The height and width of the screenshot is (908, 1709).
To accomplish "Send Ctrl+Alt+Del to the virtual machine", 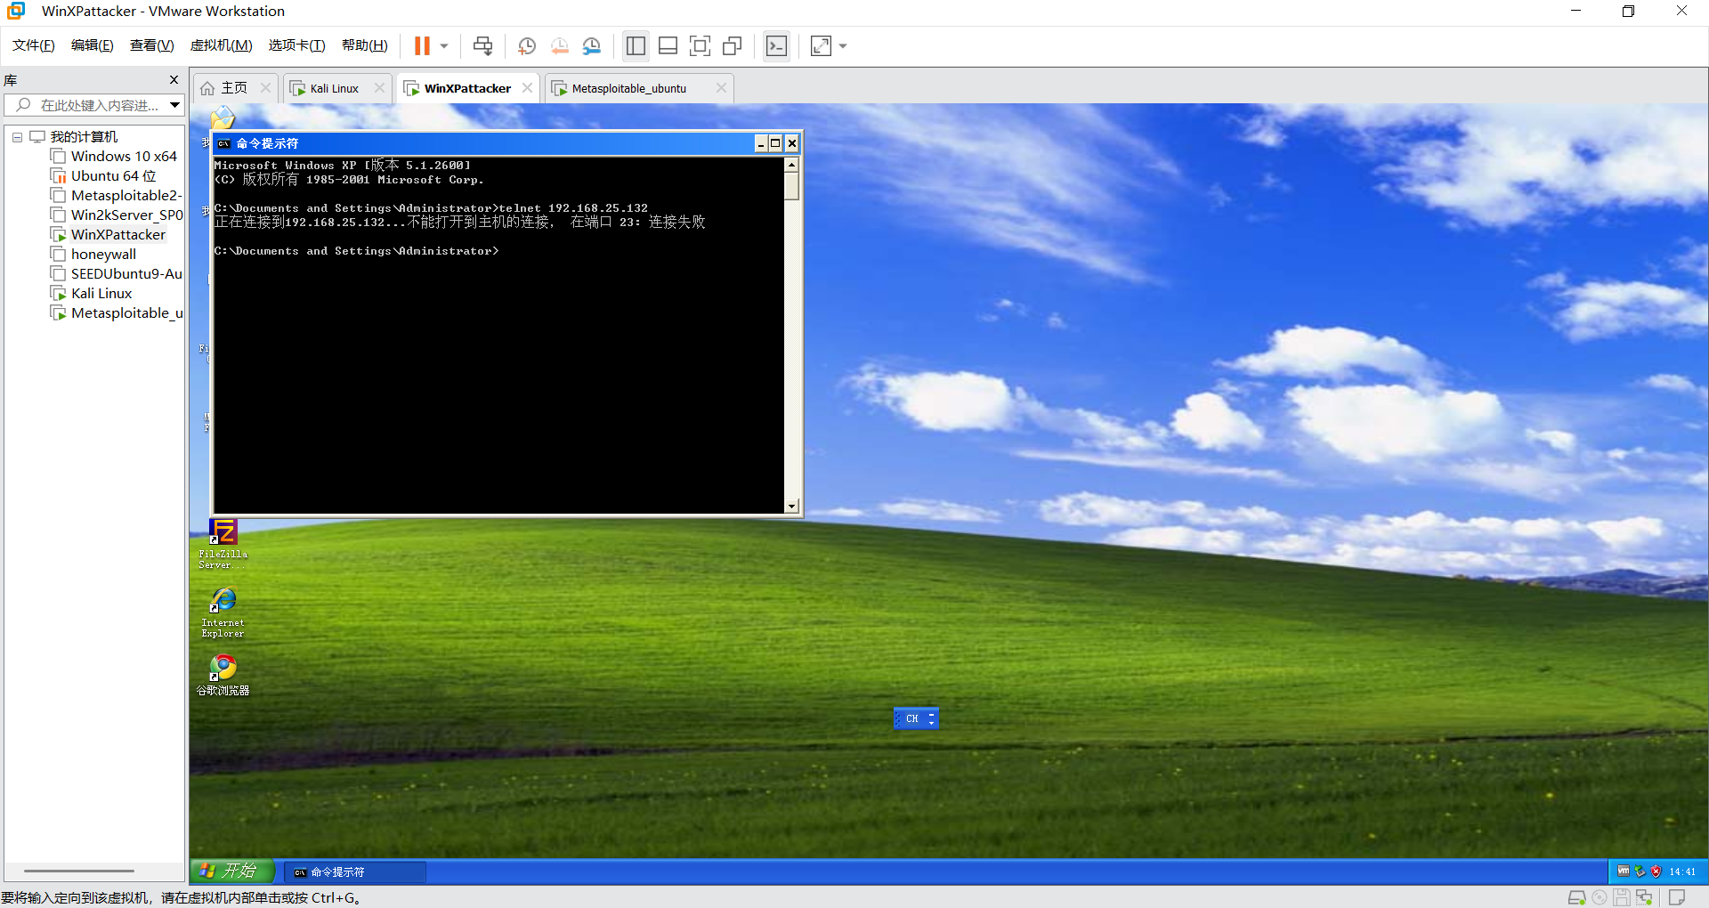I will point(482,45).
